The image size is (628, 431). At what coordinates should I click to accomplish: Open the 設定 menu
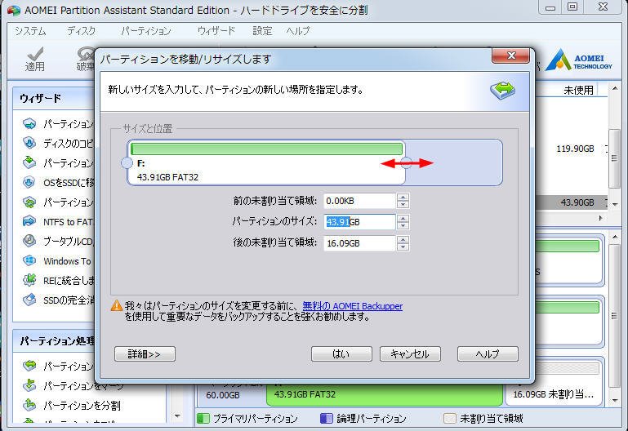coord(262,31)
